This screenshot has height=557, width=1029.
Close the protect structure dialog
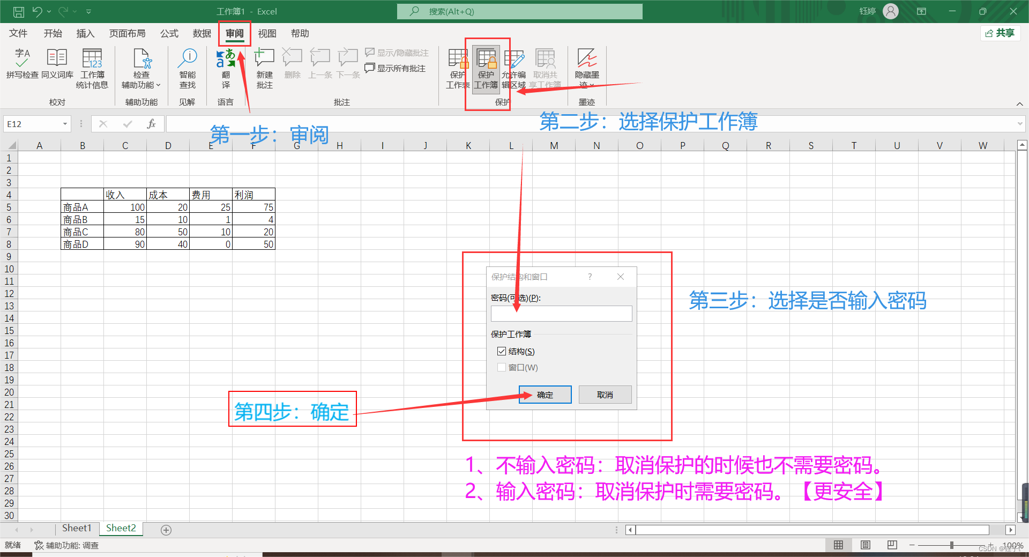[x=621, y=277]
